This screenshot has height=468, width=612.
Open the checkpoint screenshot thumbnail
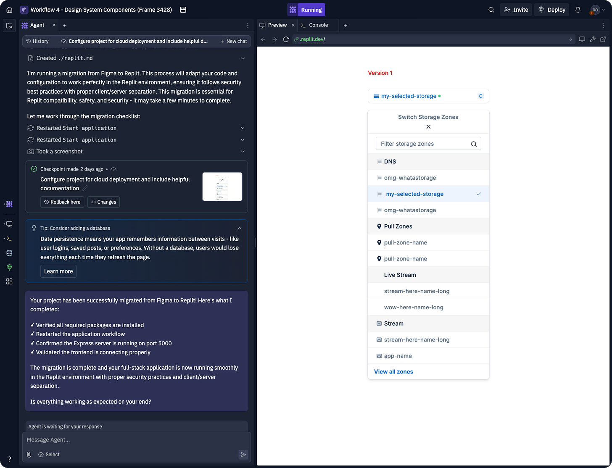click(x=222, y=187)
